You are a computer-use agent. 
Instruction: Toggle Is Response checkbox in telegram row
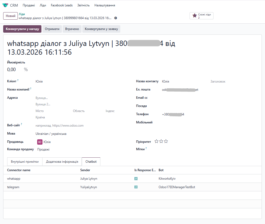[136, 187]
